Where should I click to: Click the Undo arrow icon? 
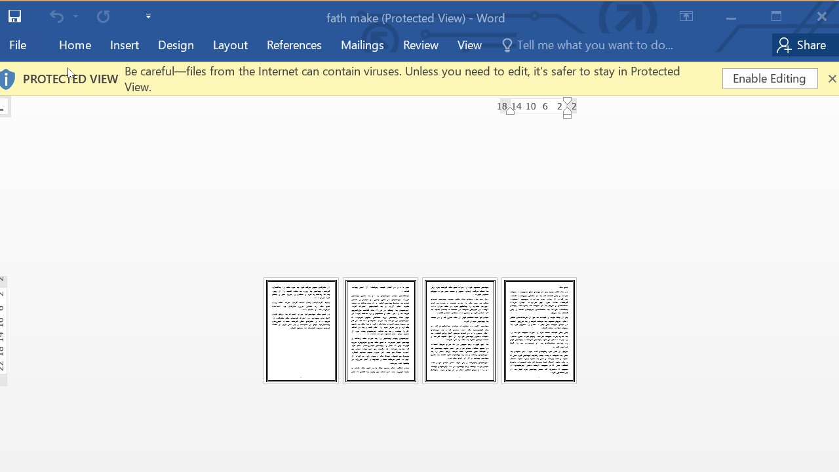click(x=56, y=16)
